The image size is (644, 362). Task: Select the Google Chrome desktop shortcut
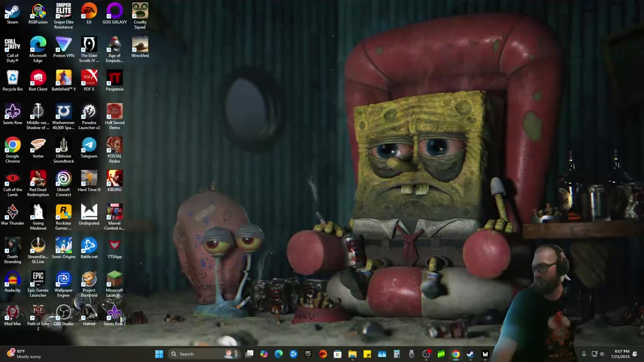[x=13, y=150]
